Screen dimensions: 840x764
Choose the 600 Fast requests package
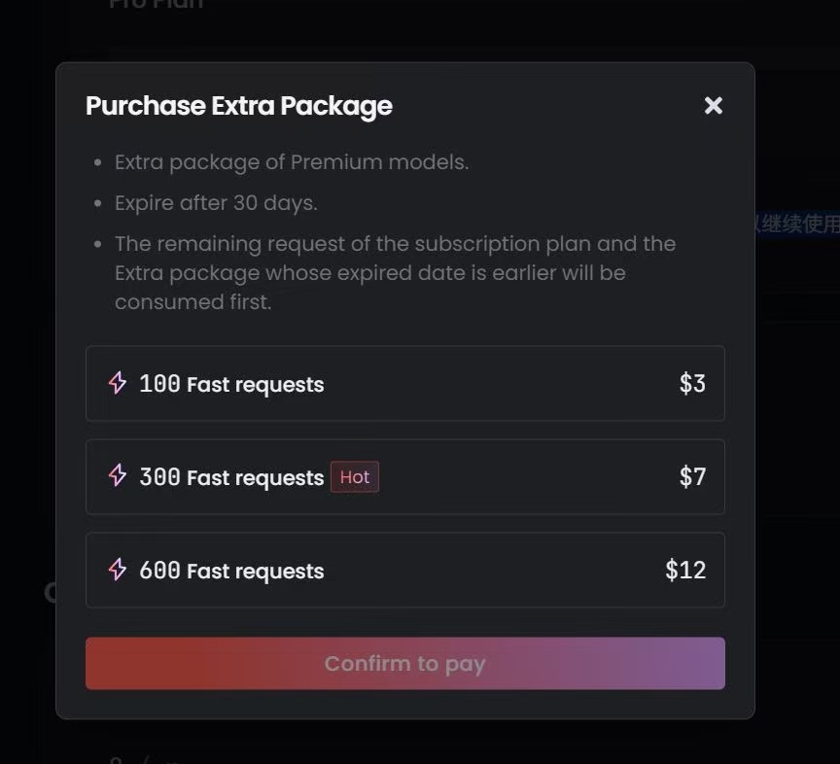pyautogui.click(x=405, y=570)
